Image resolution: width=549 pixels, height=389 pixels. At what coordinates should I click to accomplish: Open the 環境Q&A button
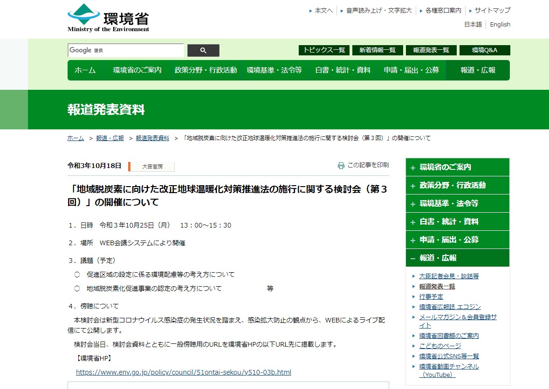tap(484, 50)
